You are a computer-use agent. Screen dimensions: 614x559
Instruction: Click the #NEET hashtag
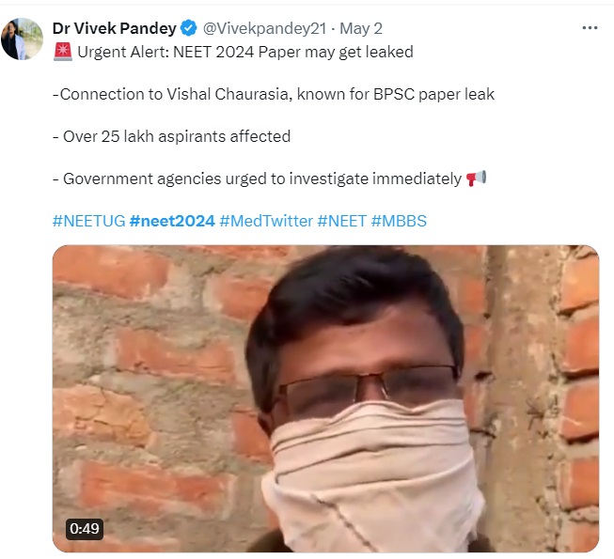click(x=342, y=221)
